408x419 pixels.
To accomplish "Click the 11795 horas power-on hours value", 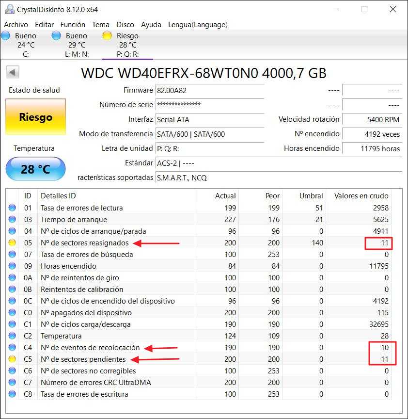I will pyautogui.click(x=372, y=148).
